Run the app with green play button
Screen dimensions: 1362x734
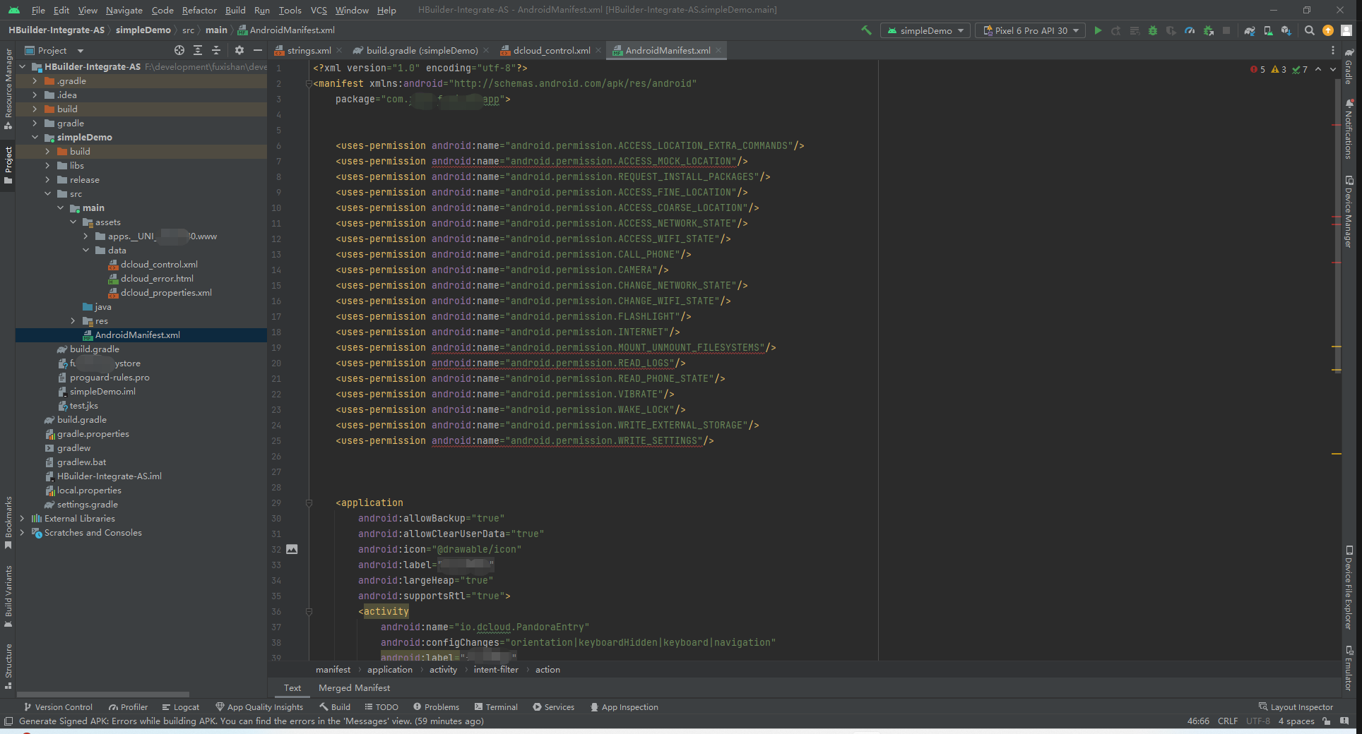(1098, 30)
